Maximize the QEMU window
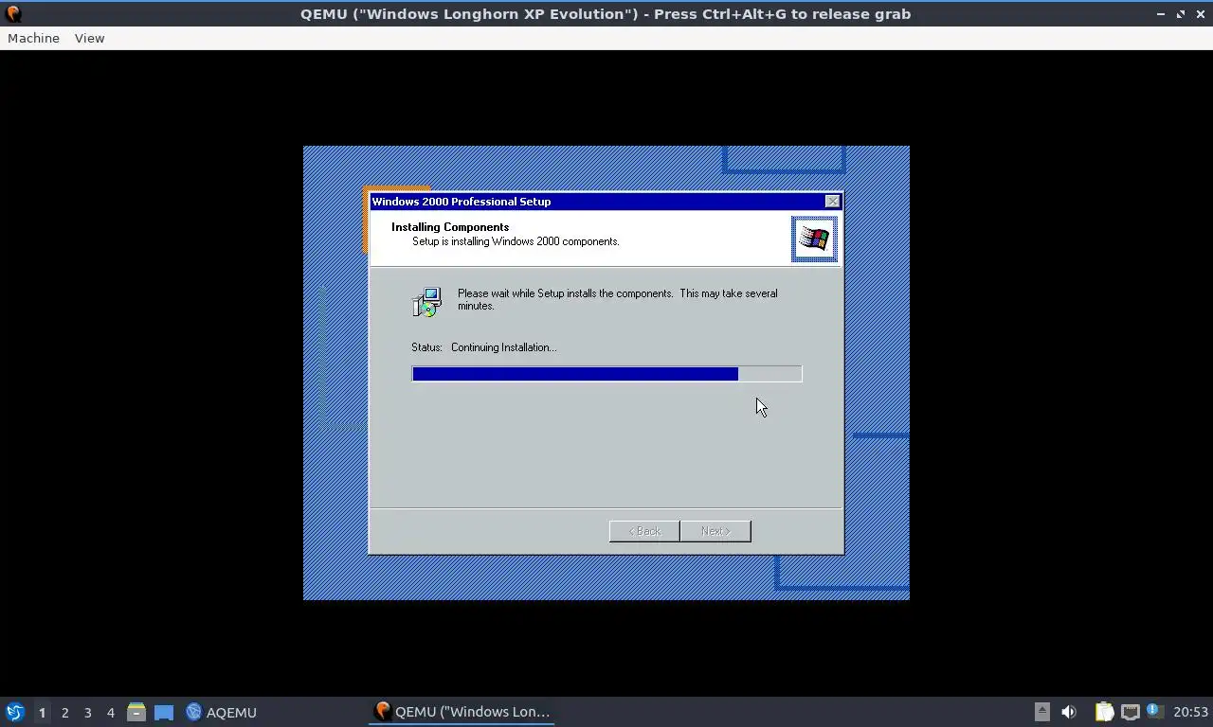The height and width of the screenshot is (727, 1213). (1181, 14)
